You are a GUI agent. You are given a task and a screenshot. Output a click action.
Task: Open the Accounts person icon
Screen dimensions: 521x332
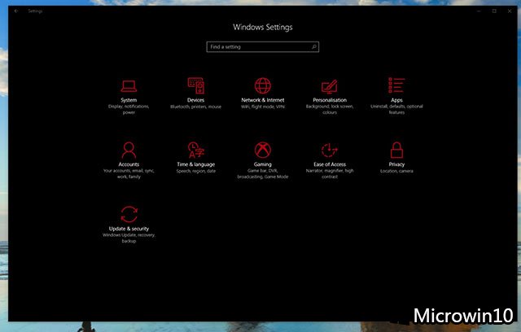click(129, 150)
